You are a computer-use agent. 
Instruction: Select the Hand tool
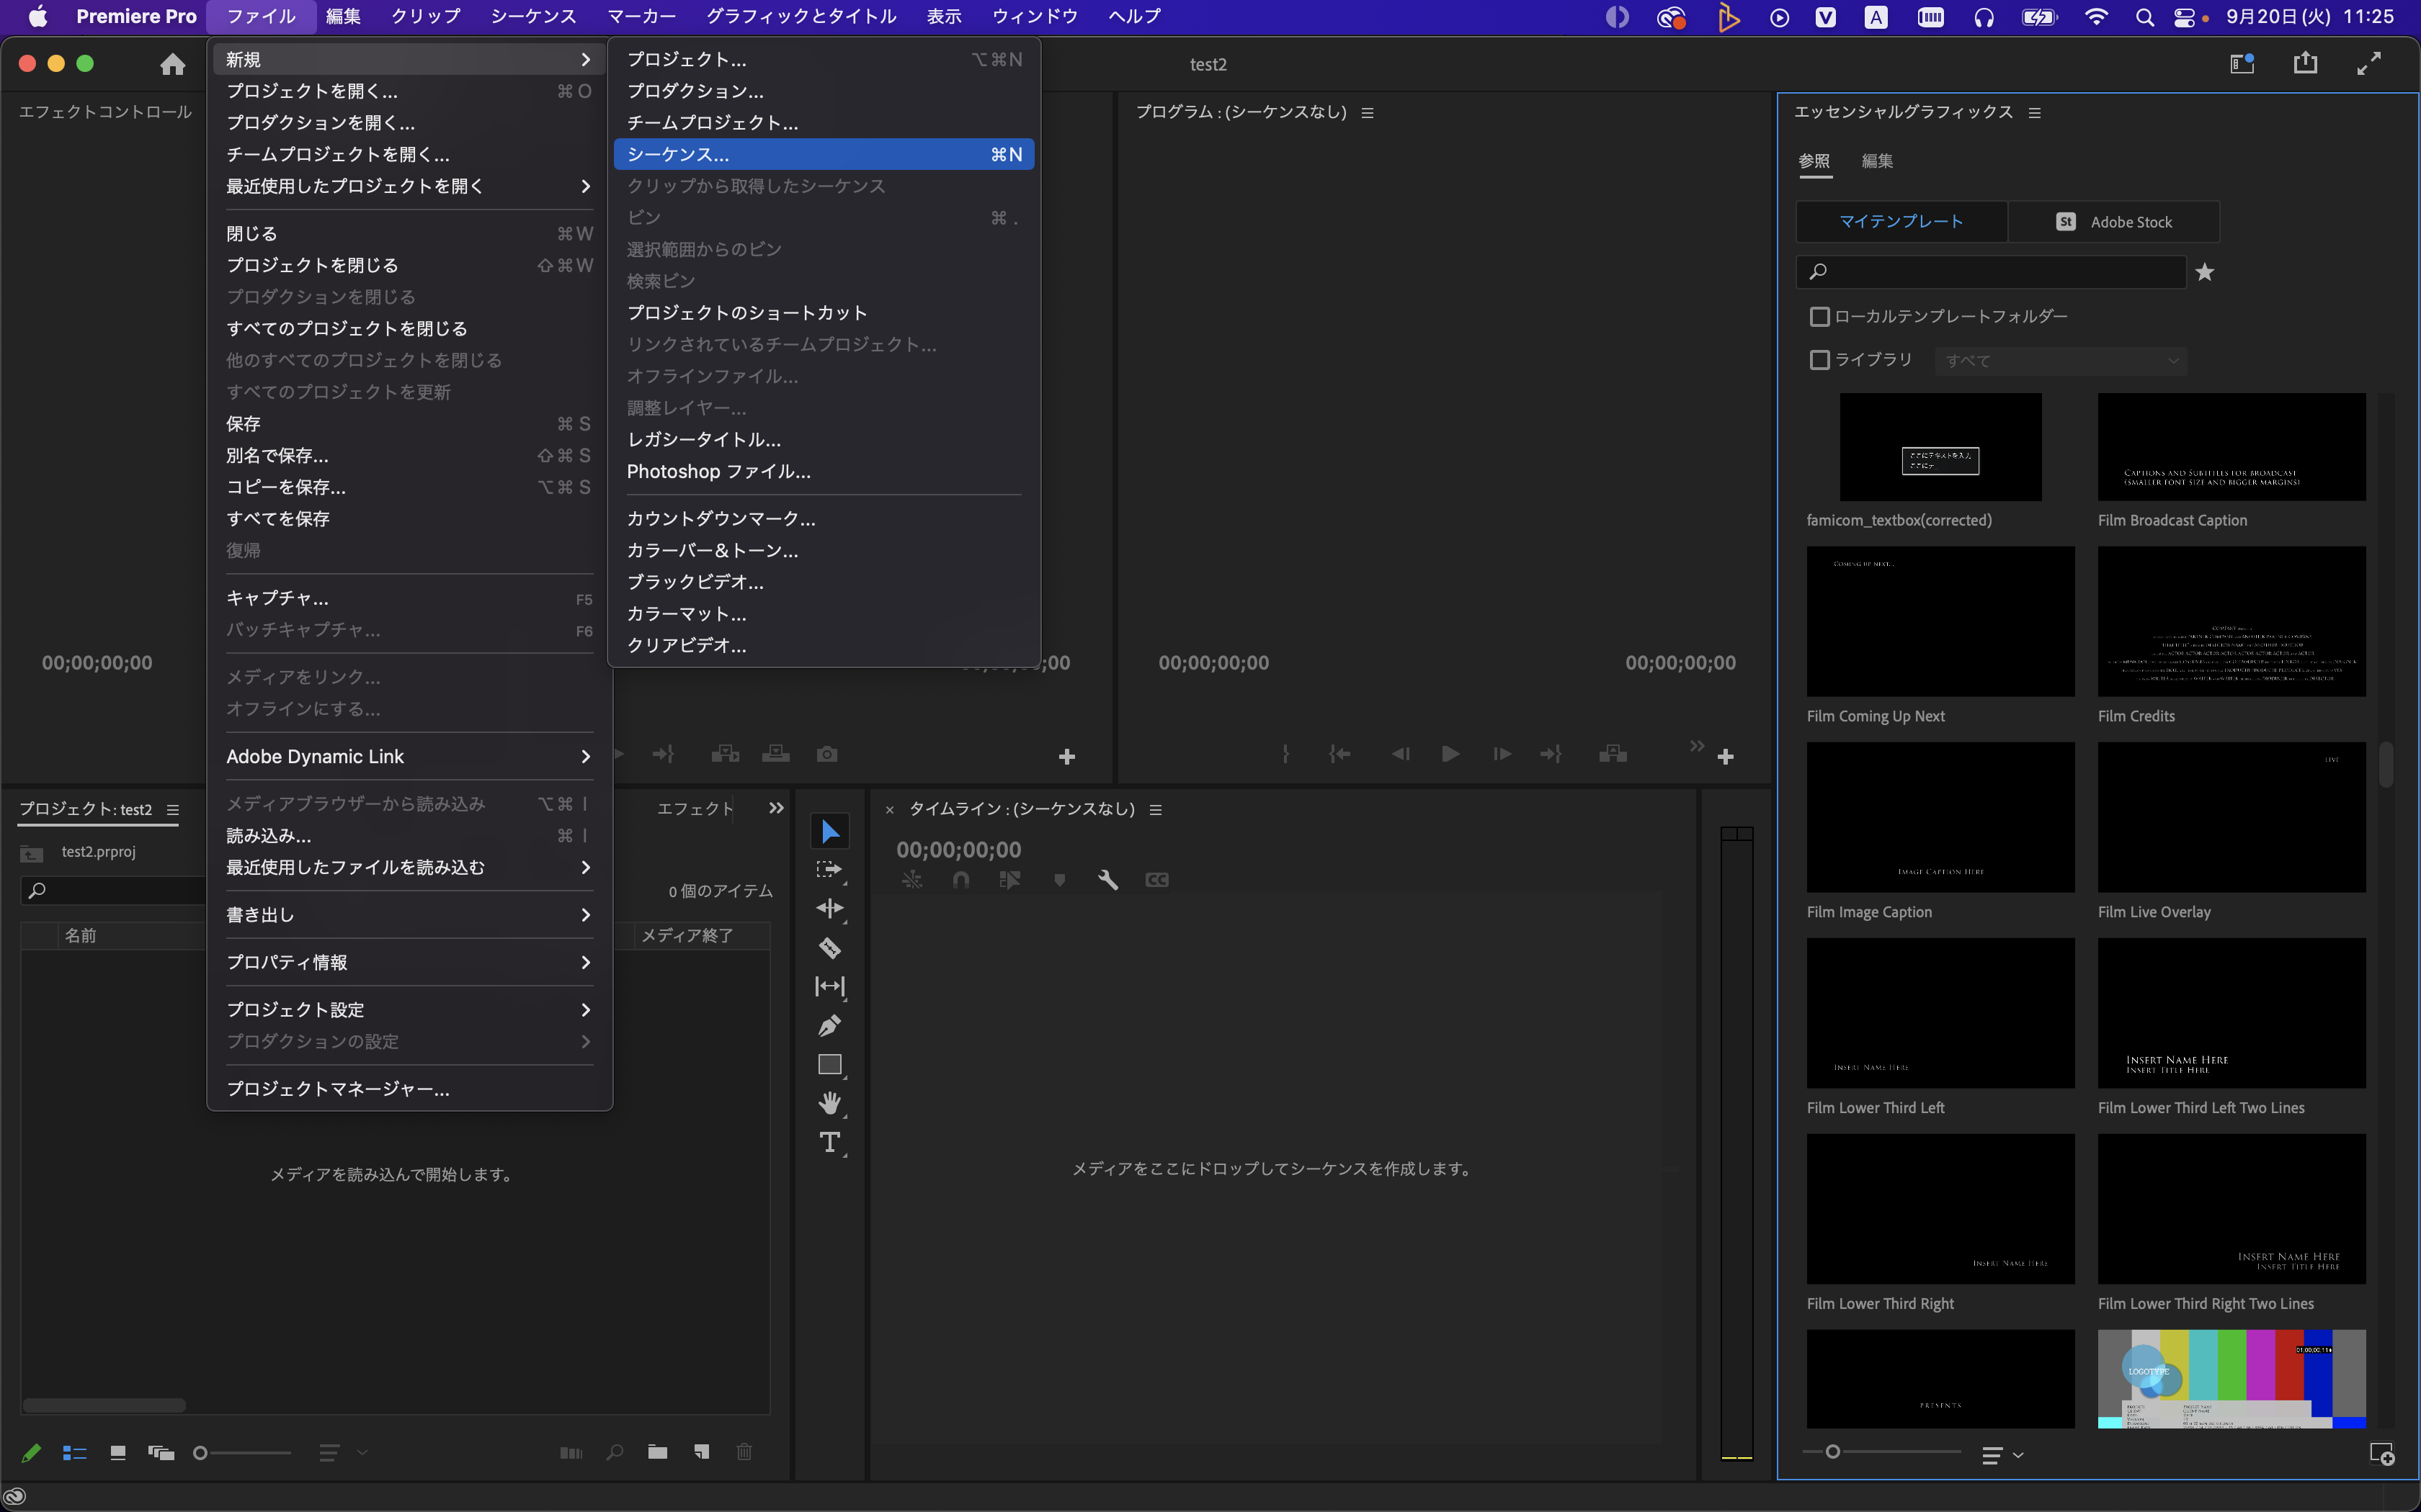830,1103
